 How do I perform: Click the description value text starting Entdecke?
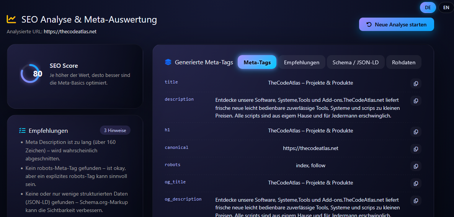[308, 108]
